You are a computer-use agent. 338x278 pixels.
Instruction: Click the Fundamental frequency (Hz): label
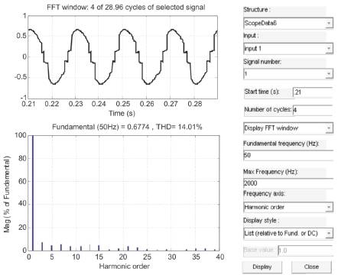(x=281, y=144)
